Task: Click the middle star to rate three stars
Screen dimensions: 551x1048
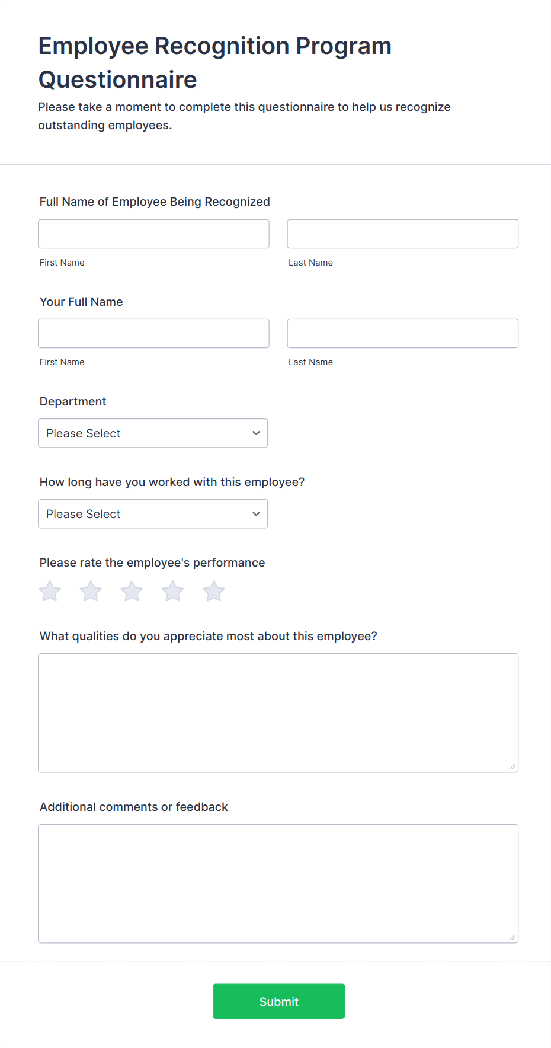Action: click(x=131, y=590)
